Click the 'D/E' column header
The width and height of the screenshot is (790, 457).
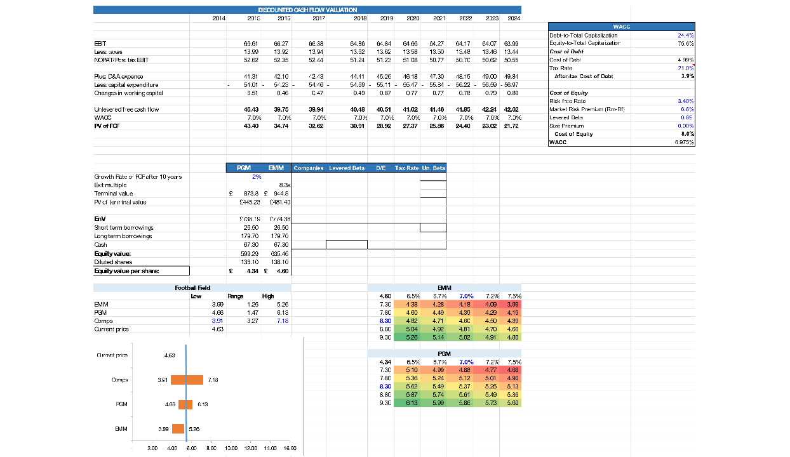point(380,168)
